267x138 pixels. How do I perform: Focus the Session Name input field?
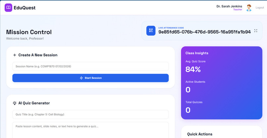click(x=90, y=66)
